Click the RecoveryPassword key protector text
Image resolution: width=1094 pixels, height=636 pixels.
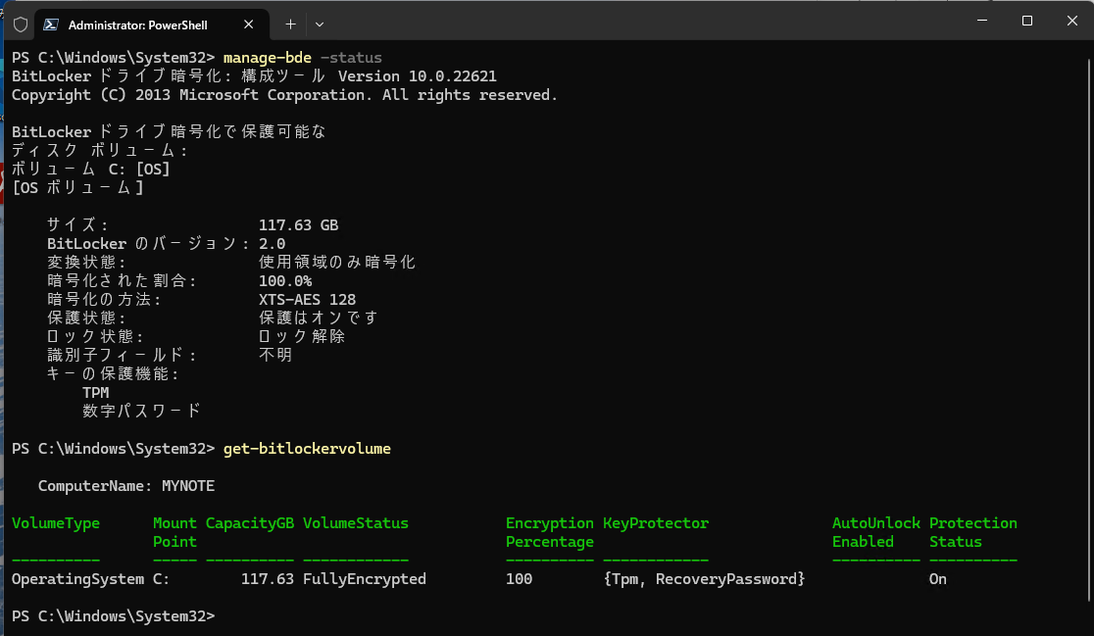725,578
